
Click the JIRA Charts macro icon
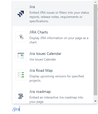[21, 37]
